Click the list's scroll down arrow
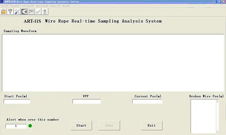226x135 pixels. [217, 132]
